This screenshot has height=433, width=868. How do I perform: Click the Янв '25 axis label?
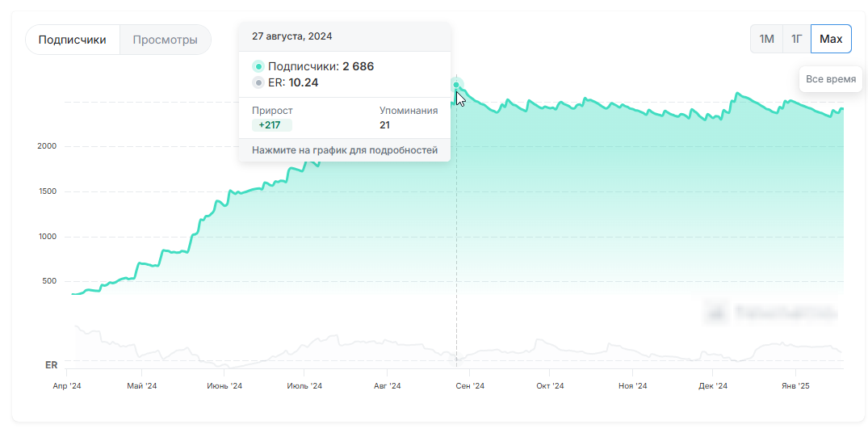coord(795,386)
